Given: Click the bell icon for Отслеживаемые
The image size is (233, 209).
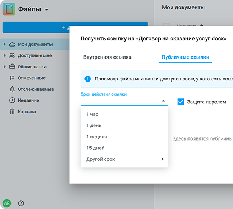Looking at the screenshot, I should click(x=12, y=89).
